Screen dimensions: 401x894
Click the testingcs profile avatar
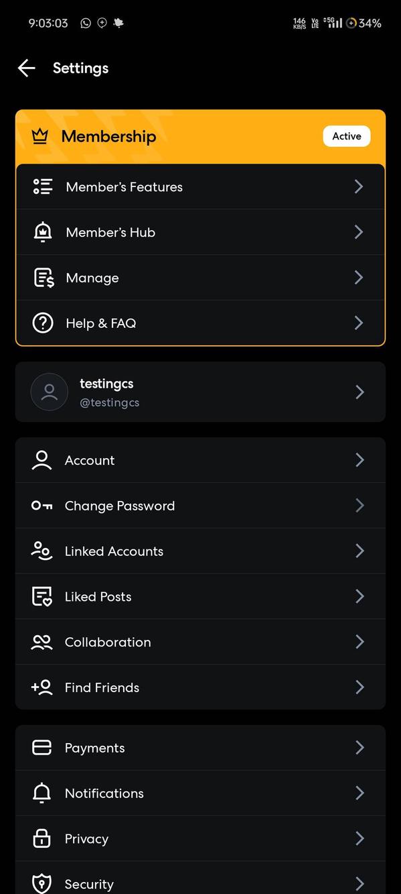click(x=49, y=392)
